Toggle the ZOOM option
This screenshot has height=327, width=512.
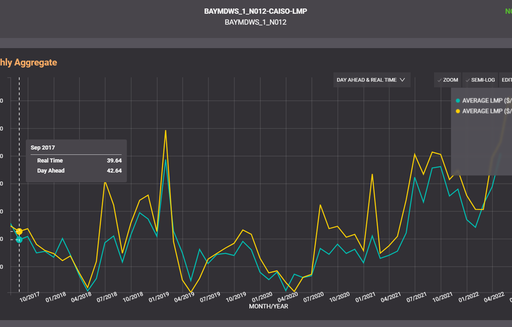pos(448,80)
